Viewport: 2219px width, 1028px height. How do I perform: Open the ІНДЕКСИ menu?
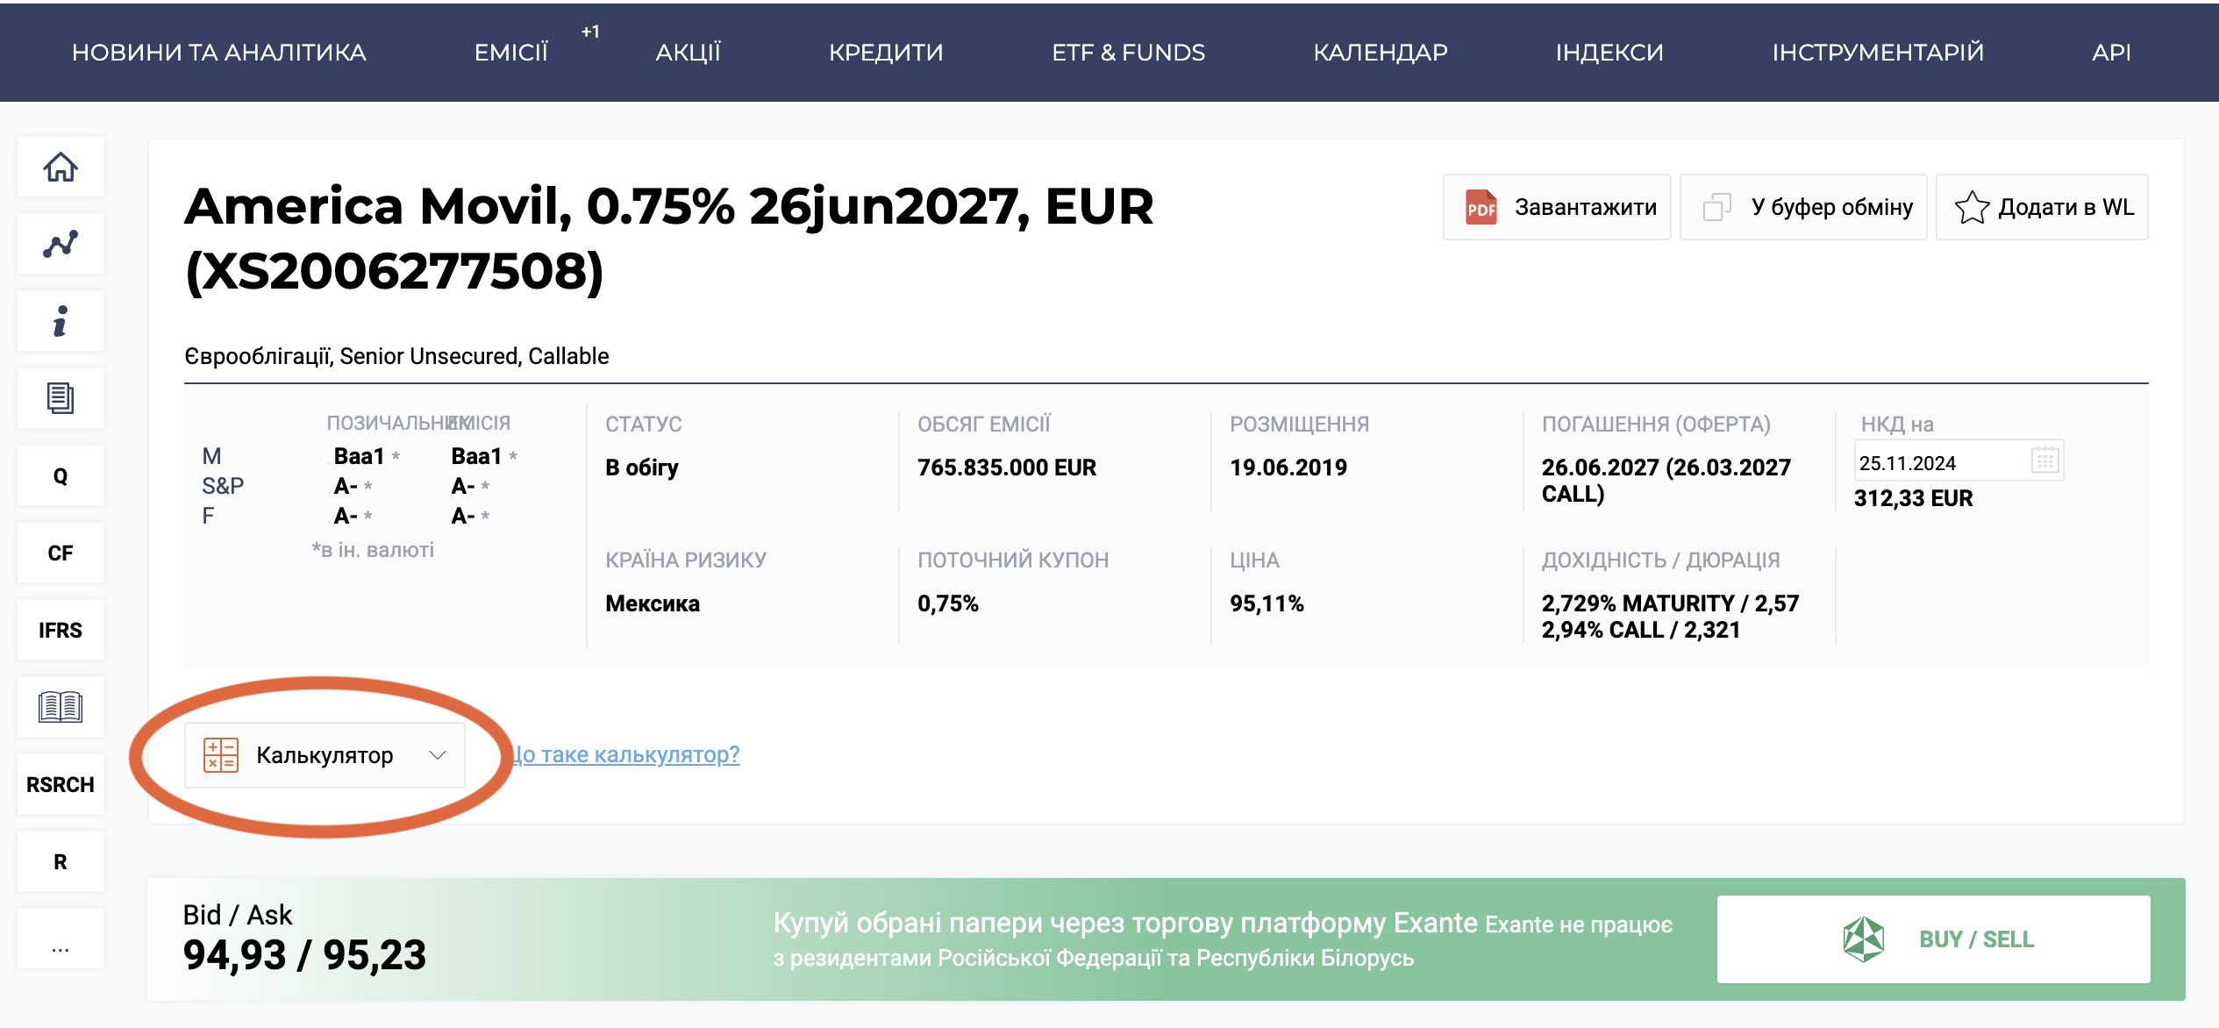point(1609,53)
